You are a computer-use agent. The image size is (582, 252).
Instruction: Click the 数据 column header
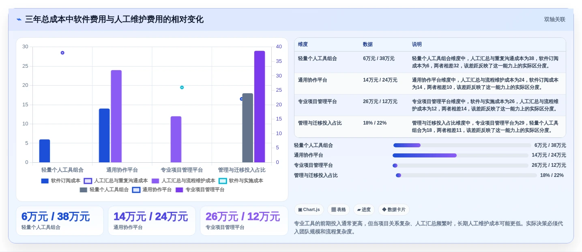point(368,44)
